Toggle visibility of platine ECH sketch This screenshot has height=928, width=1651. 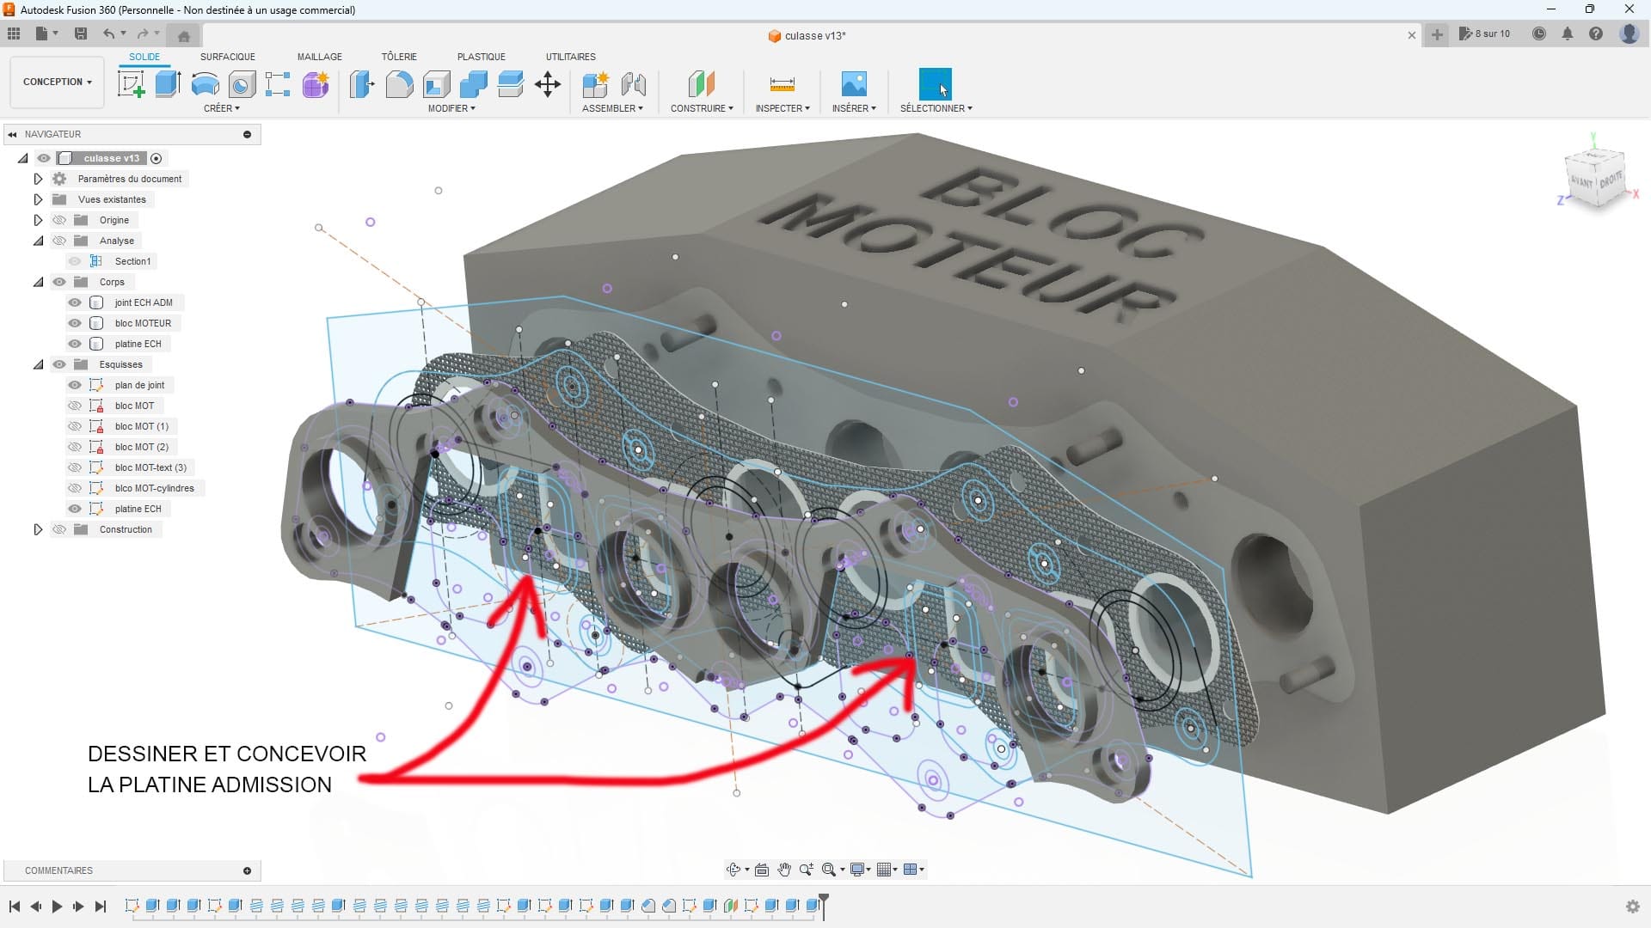pyautogui.click(x=75, y=509)
